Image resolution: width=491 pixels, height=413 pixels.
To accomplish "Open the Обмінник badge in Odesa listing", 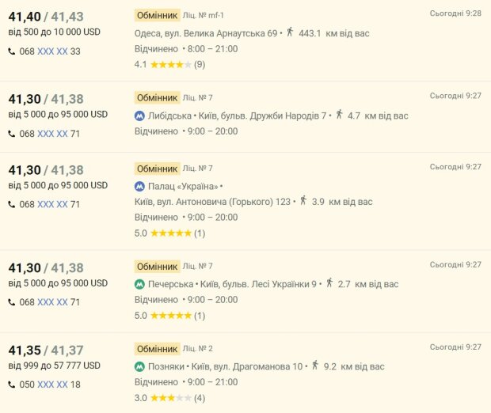I will click(156, 14).
